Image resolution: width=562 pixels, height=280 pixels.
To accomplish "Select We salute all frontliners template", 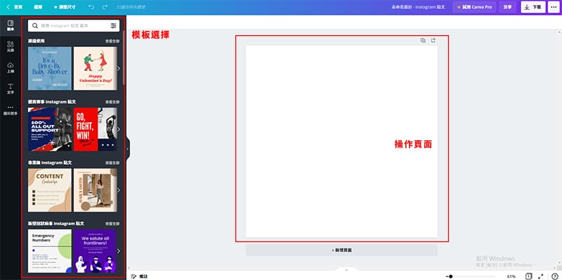I will click(95, 251).
